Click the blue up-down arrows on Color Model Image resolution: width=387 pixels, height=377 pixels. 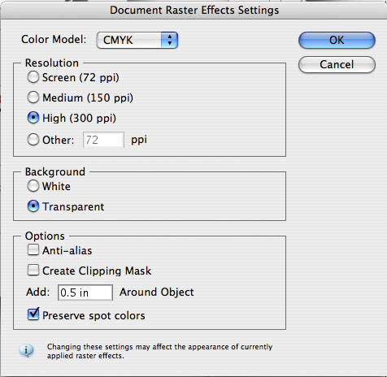[170, 41]
